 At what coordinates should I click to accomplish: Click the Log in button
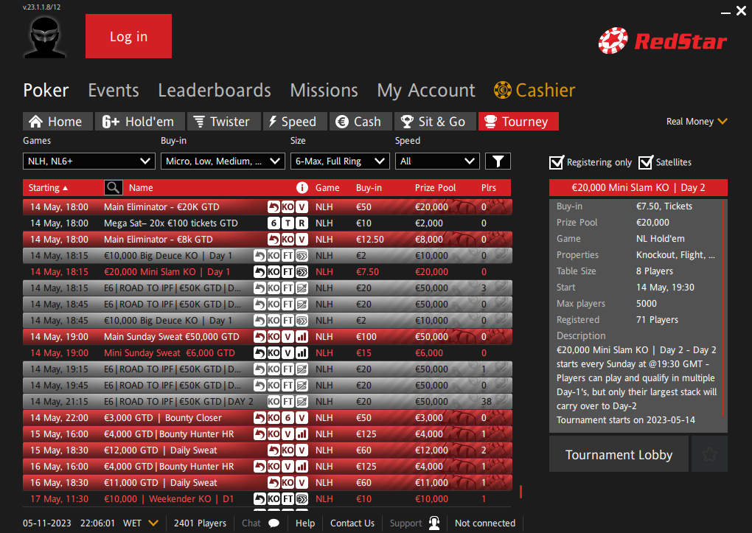coord(128,36)
